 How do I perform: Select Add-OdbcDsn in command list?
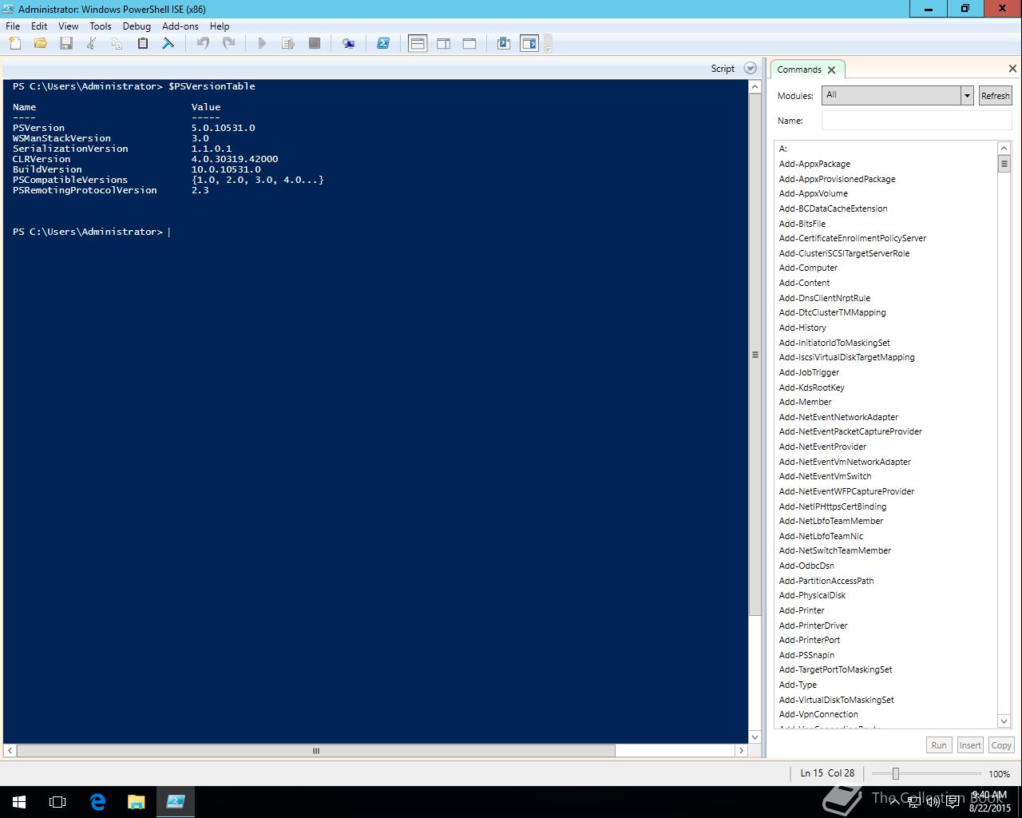(806, 566)
